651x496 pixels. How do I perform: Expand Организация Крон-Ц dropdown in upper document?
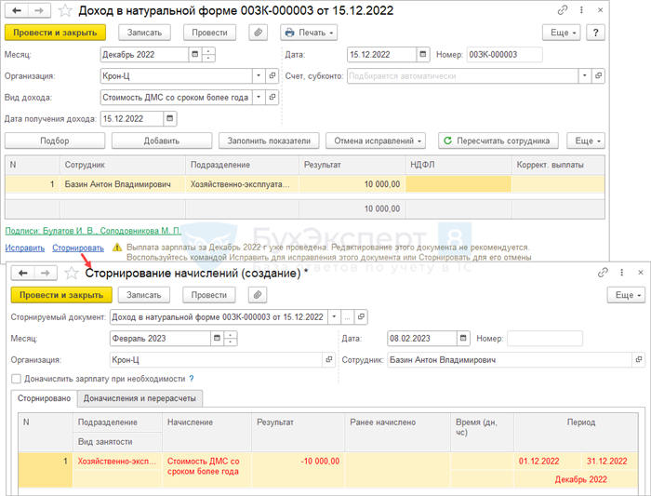pyautogui.click(x=259, y=76)
